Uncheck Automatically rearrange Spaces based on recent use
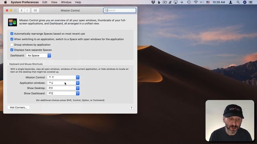The width and height of the screenshot is (257, 144). point(12,34)
